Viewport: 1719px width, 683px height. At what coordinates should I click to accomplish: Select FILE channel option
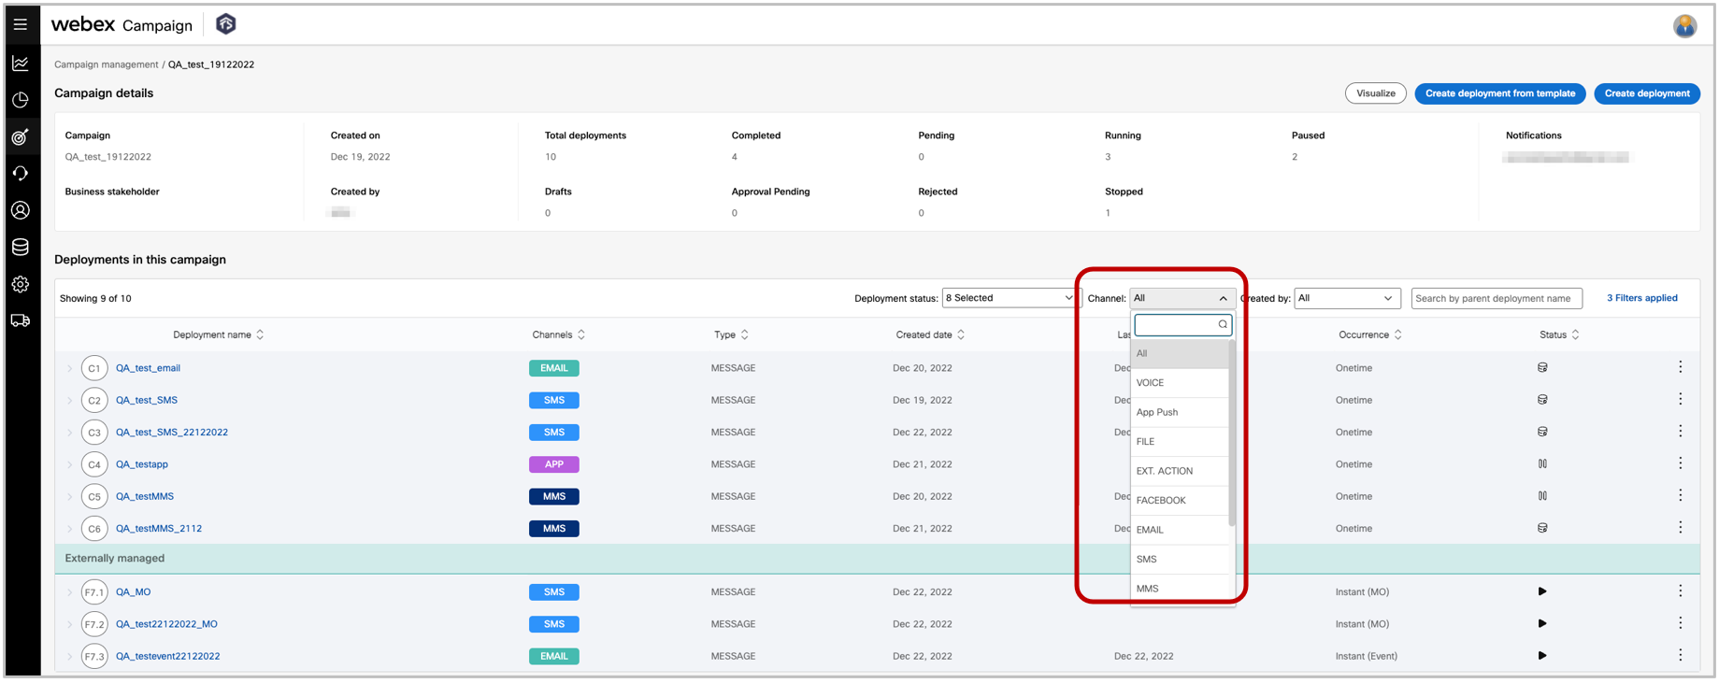click(1180, 442)
